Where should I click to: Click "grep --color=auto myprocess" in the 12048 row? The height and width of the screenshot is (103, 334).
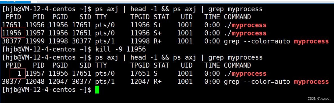coord(276,82)
